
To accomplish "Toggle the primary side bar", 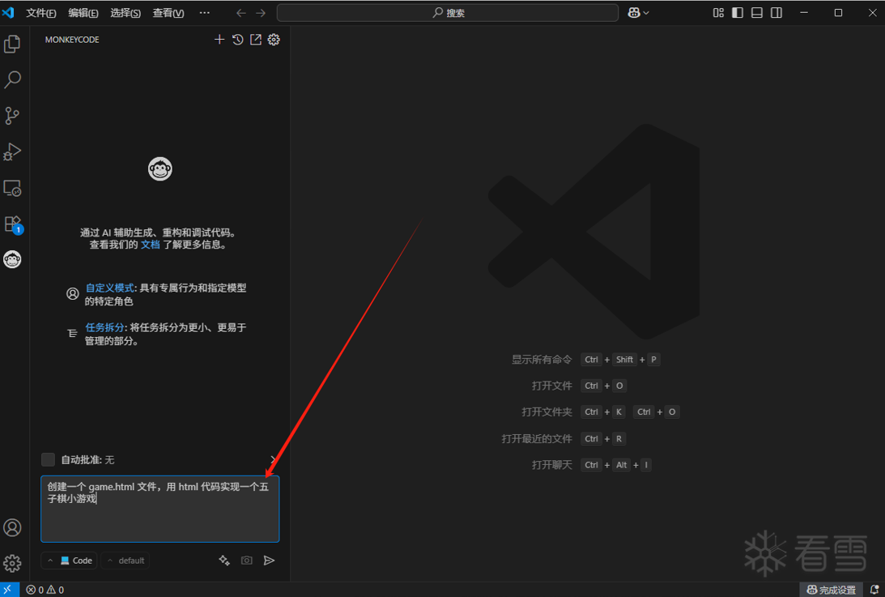I will (x=738, y=13).
